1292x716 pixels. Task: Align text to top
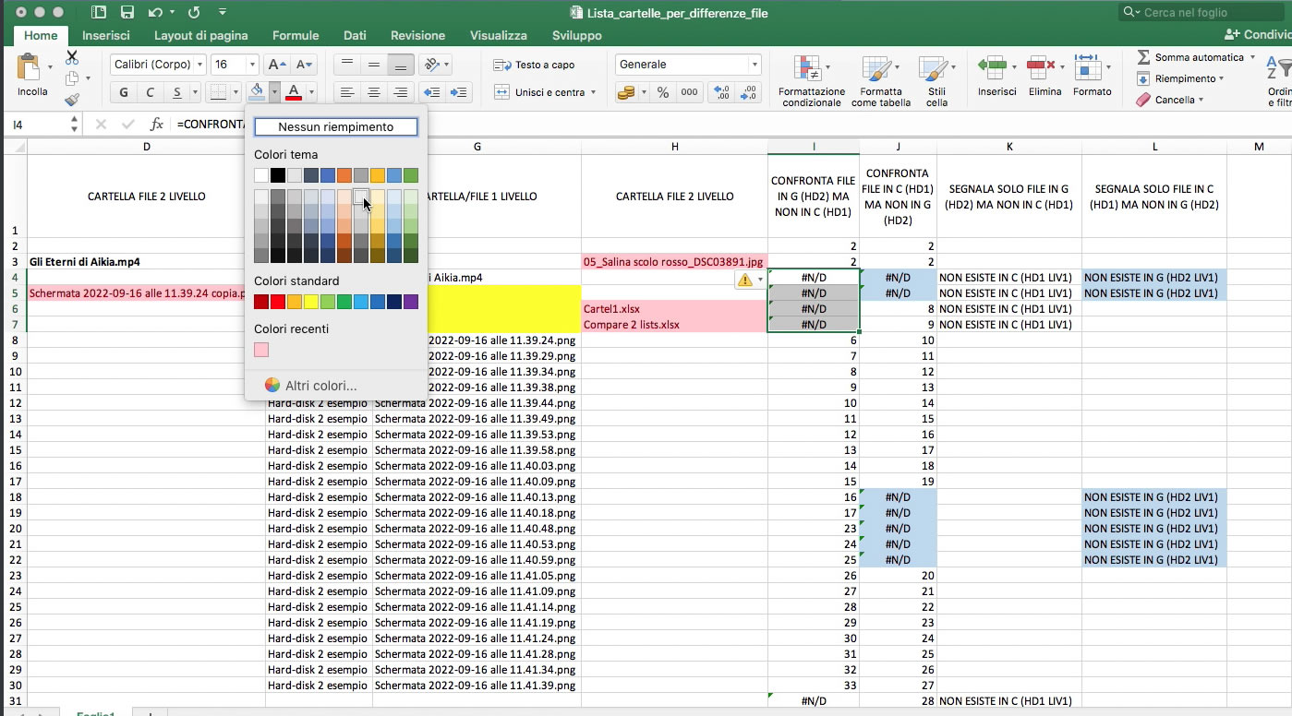[347, 65]
